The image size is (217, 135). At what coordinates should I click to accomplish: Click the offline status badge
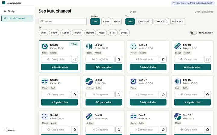(x=193, y=3)
